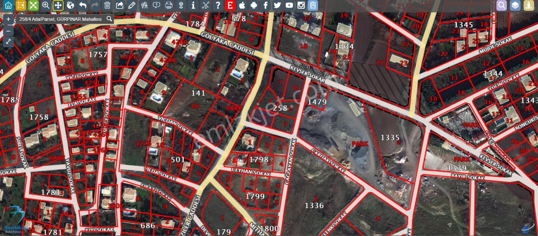Screen dimensions: 538x236
Task: Click the 1335 block label
Action: tap(390, 138)
